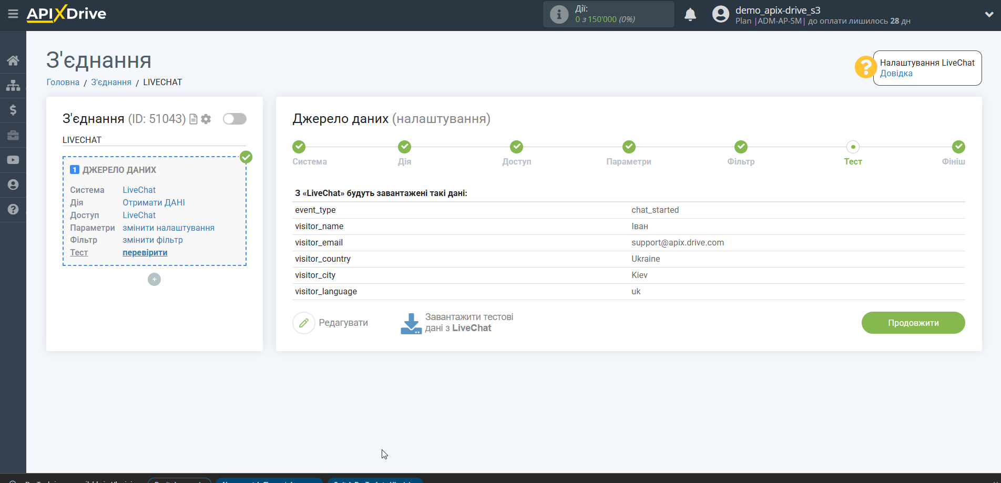Open the home sidebar icon

click(13, 60)
